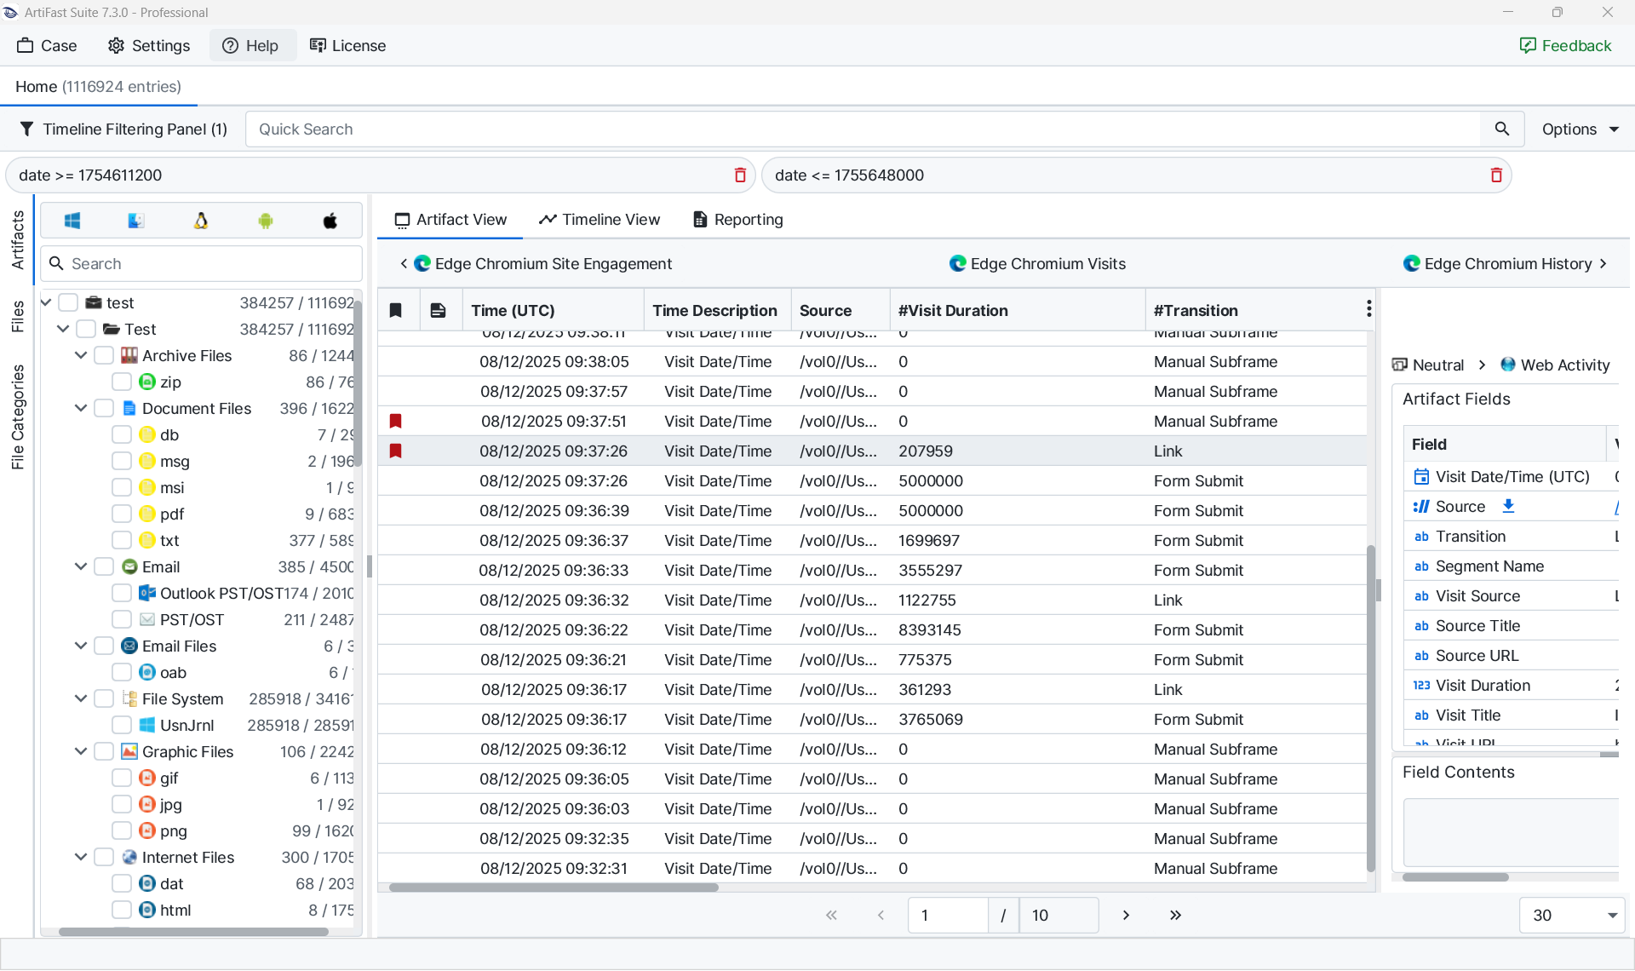Open the Timeline Filtering Panel
Screen dimensions: 1635x971
point(123,129)
